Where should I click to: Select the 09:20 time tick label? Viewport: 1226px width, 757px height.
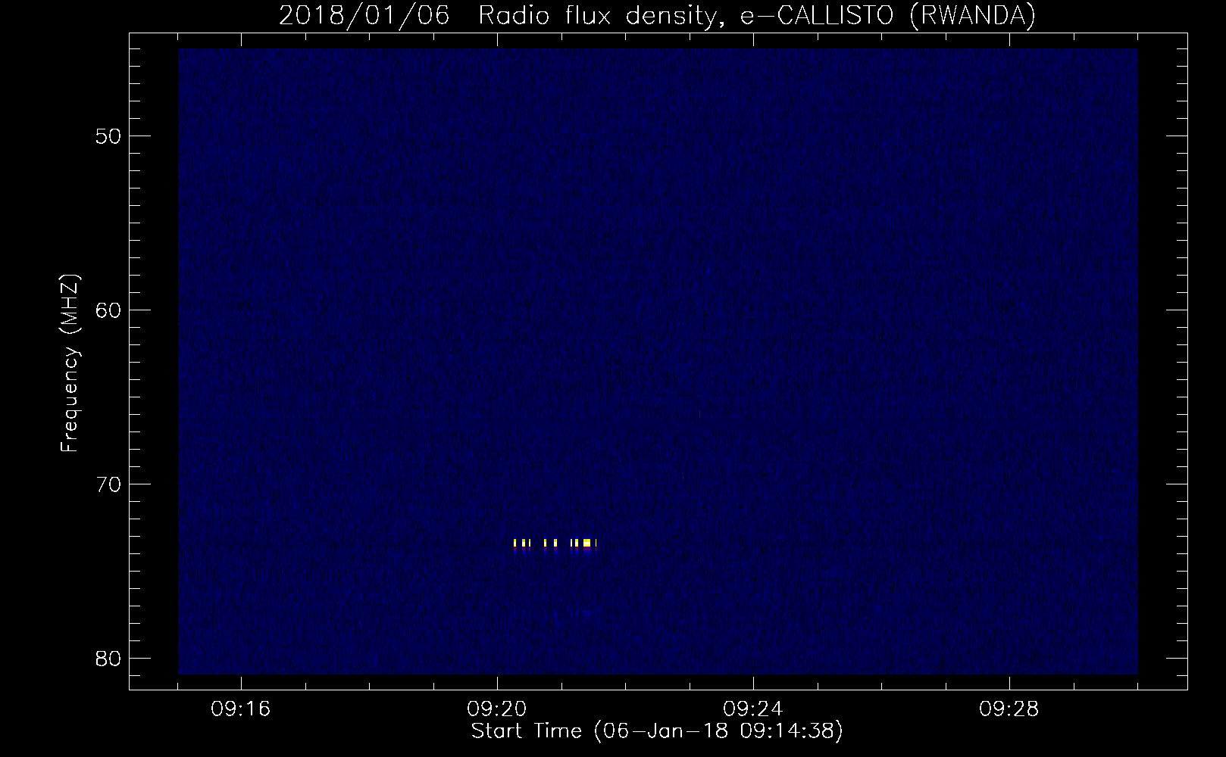[497, 709]
